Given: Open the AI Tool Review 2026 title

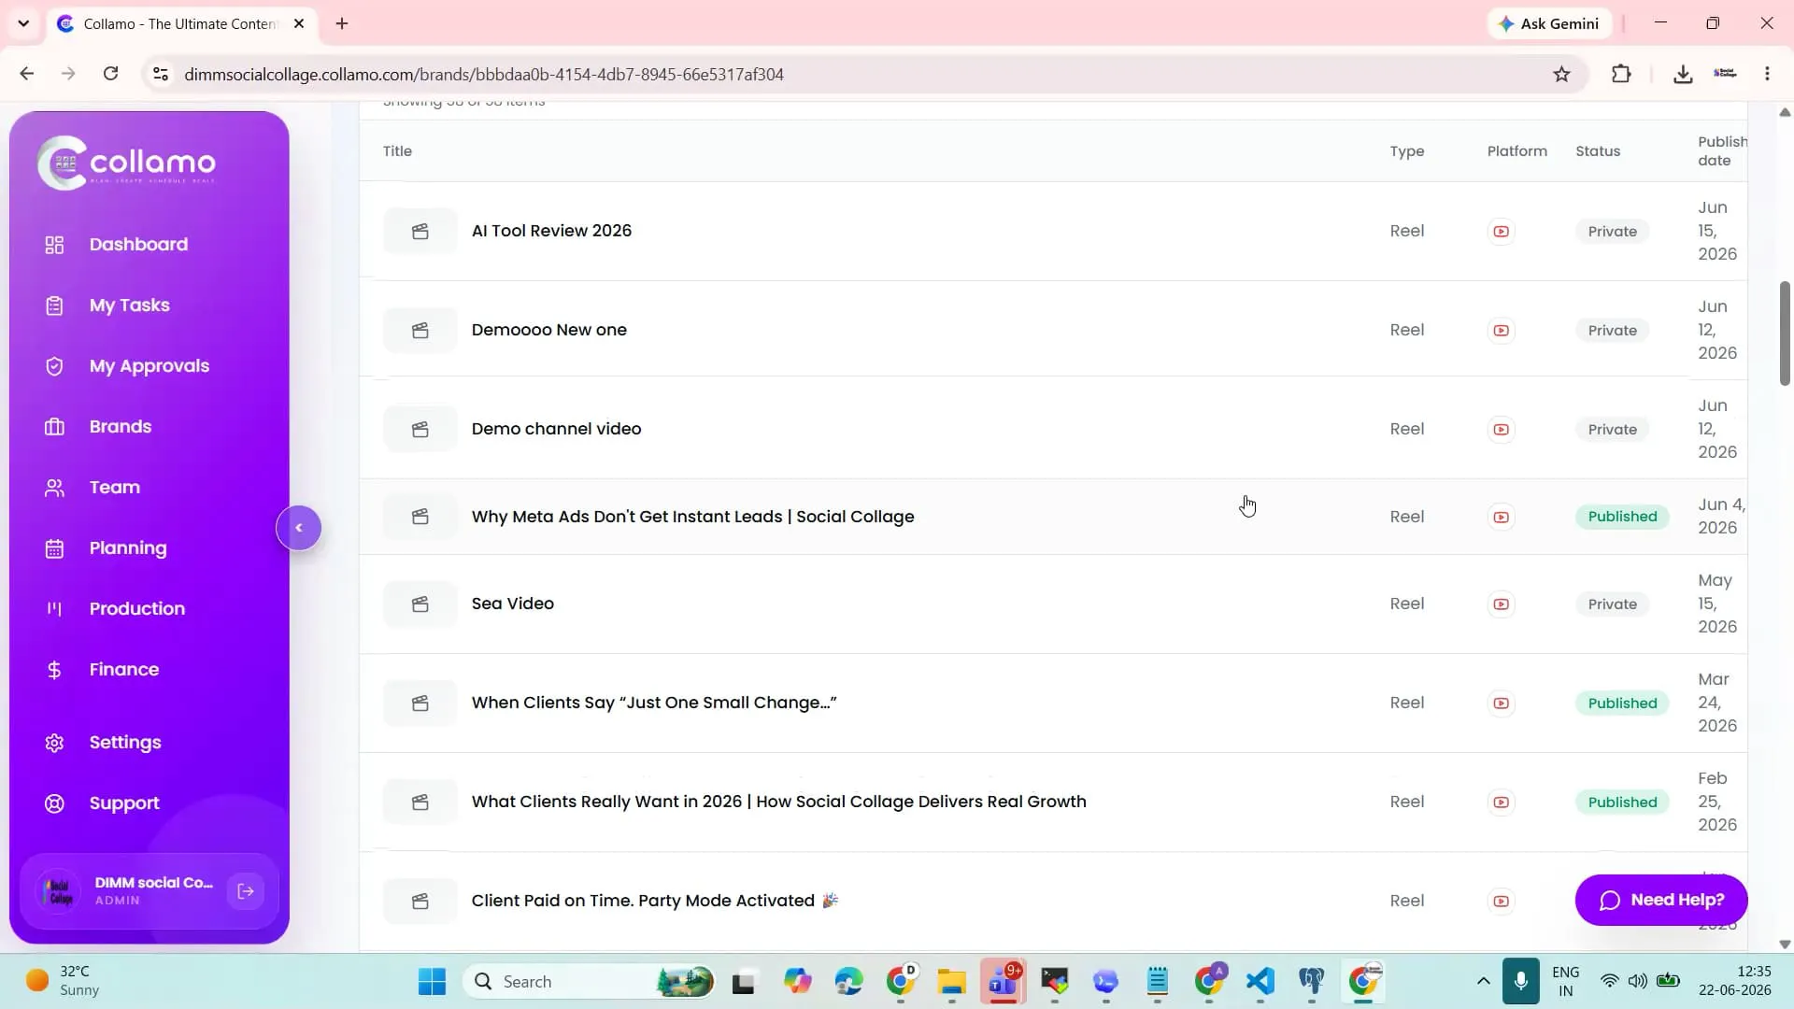Looking at the screenshot, I should 551,231.
